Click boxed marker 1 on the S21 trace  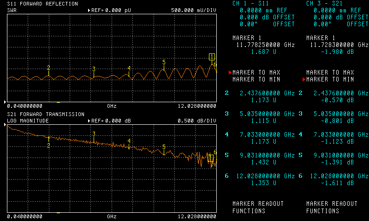(210, 158)
